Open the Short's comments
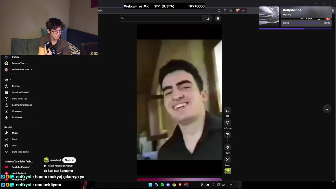336x189 pixels. click(x=228, y=135)
